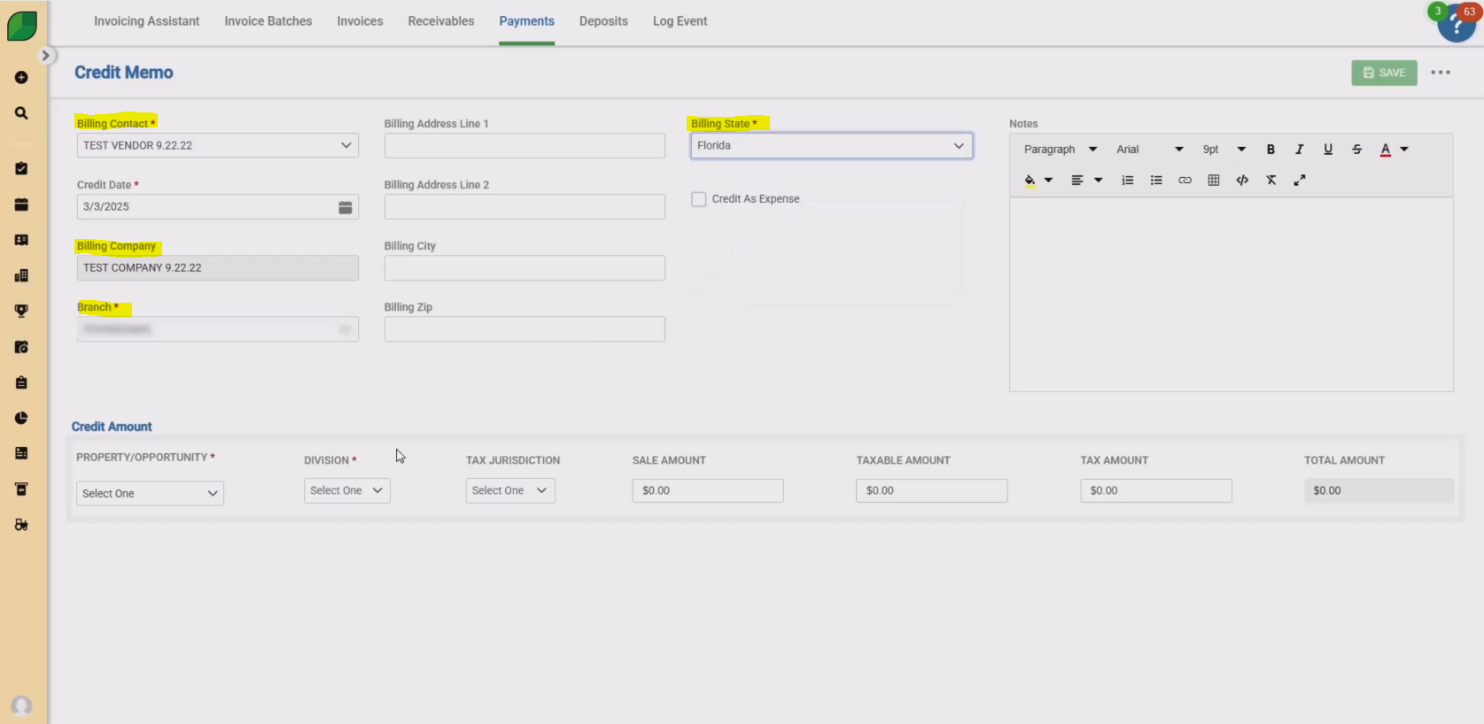Image resolution: width=1484 pixels, height=724 pixels.
Task: Insert bulleted list in Notes
Action: (x=1156, y=181)
